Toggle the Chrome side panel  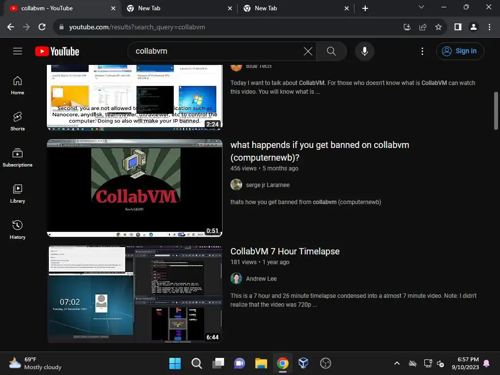pos(458,27)
